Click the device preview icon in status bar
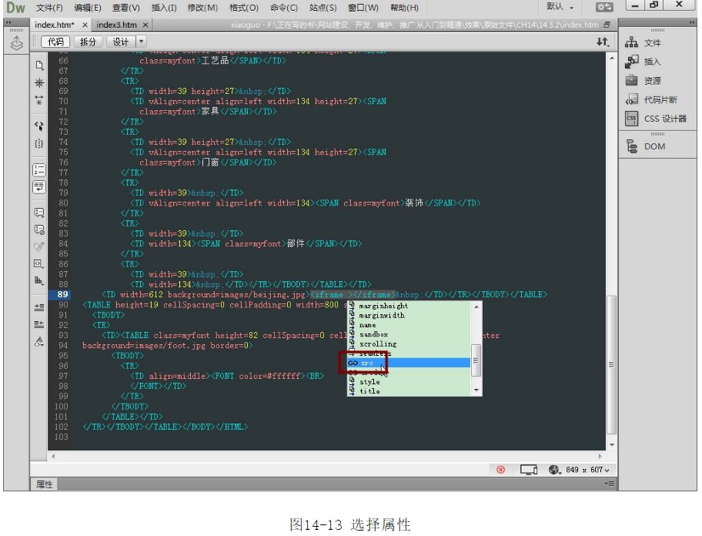702x536 pixels. [x=528, y=470]
